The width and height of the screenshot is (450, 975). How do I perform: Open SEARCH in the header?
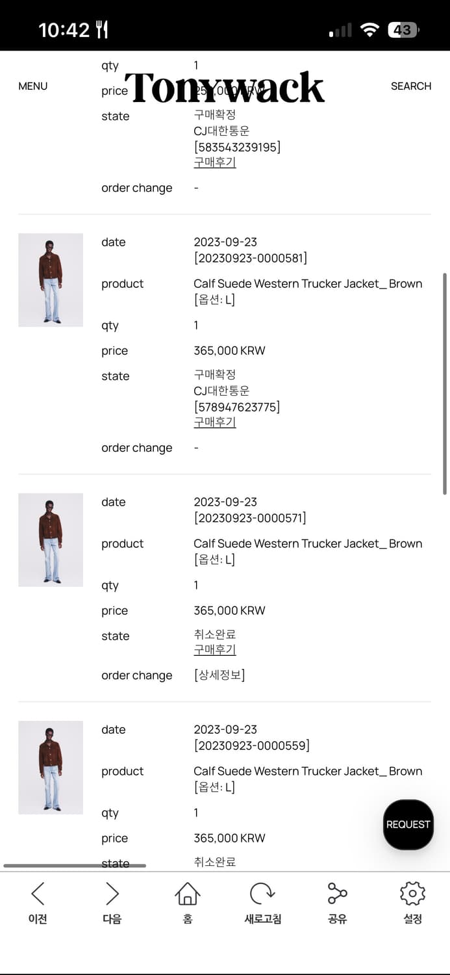pyautogui.click(x=410, y=86)
